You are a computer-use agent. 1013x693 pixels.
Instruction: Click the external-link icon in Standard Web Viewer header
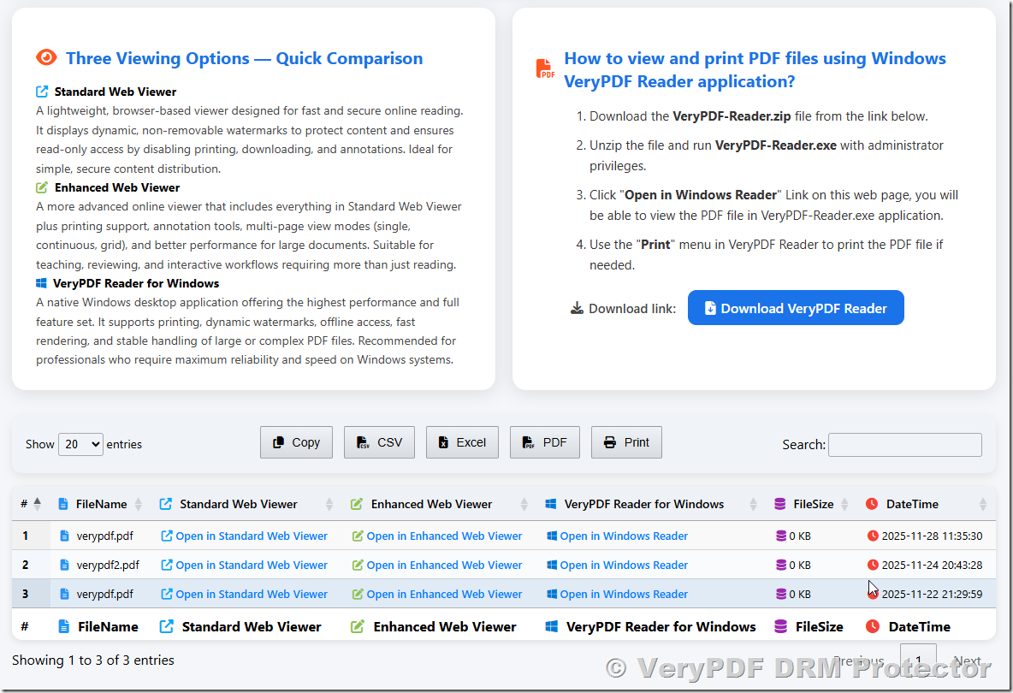coord(164,504)
